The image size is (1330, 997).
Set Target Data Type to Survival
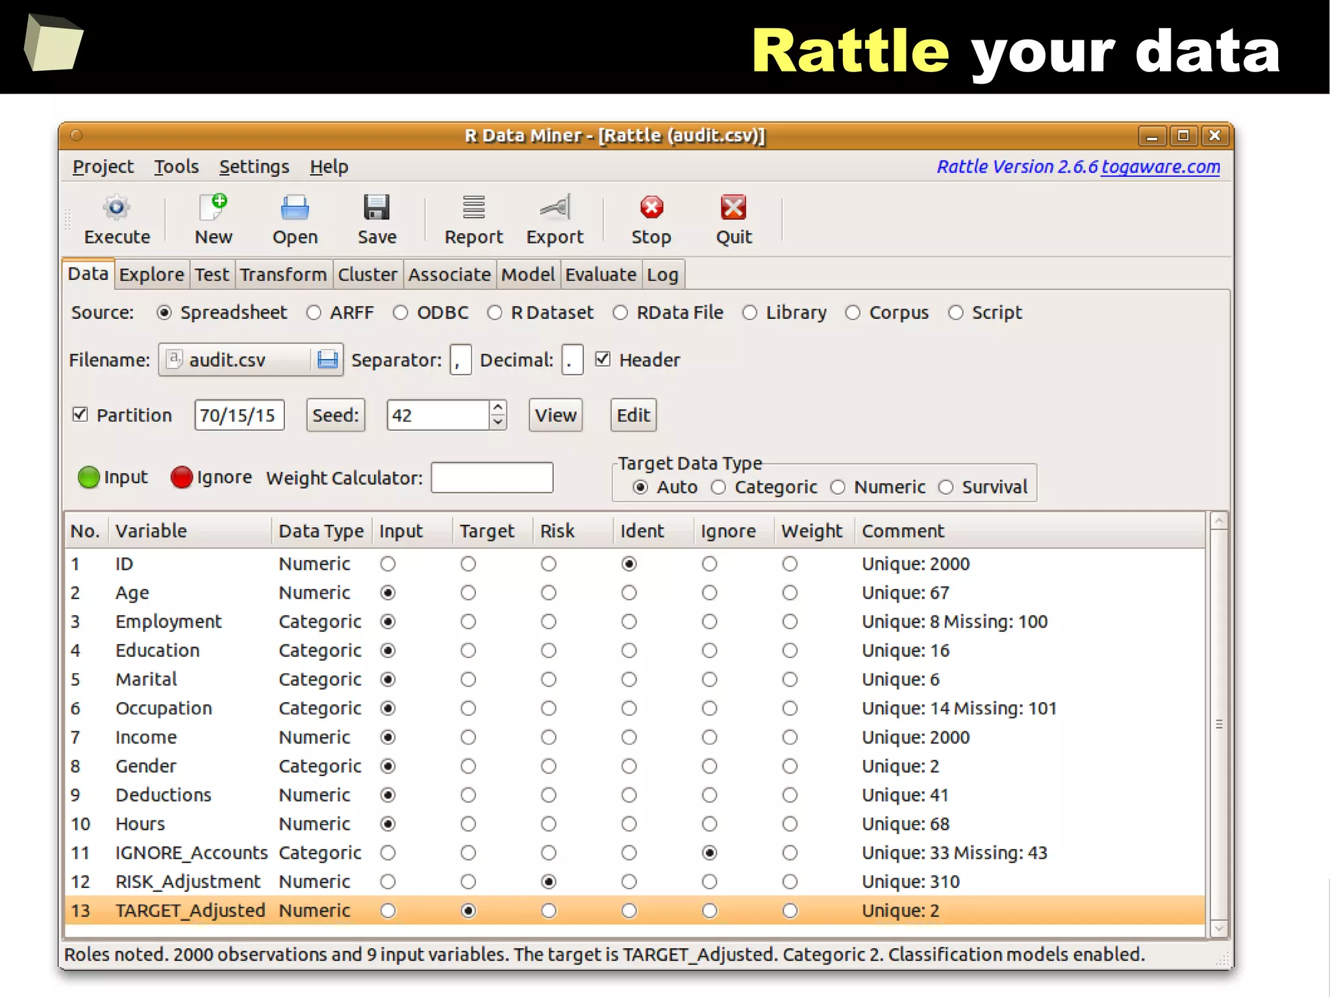[946, 487]
